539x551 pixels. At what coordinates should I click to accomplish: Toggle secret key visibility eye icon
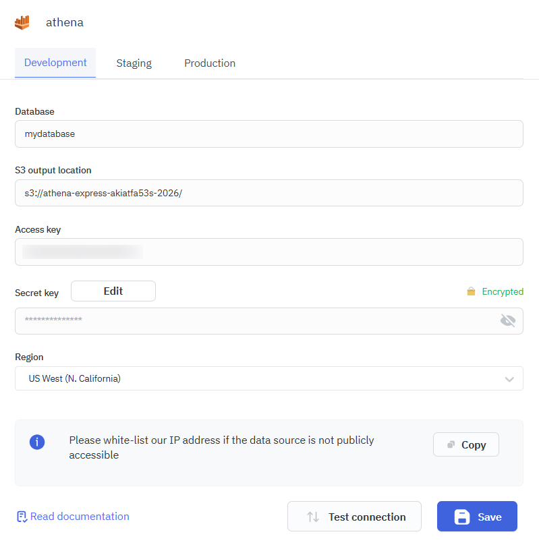(508, 320)
